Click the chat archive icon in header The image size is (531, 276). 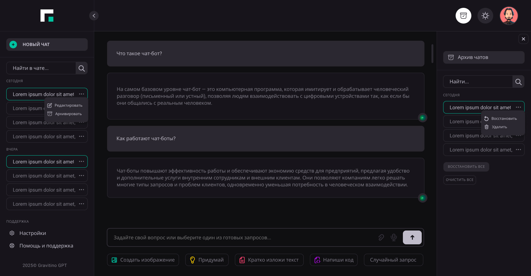click(x=463, y=16)
